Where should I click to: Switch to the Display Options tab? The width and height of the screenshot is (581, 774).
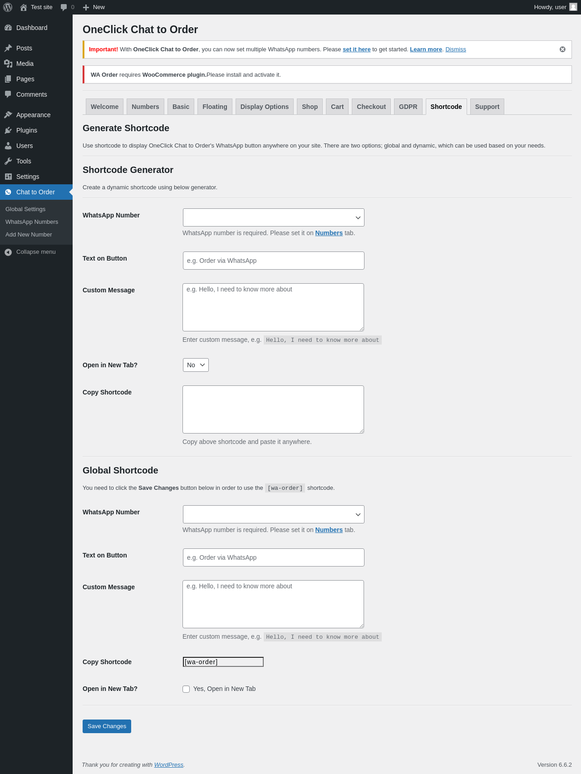tap(265, 107)
